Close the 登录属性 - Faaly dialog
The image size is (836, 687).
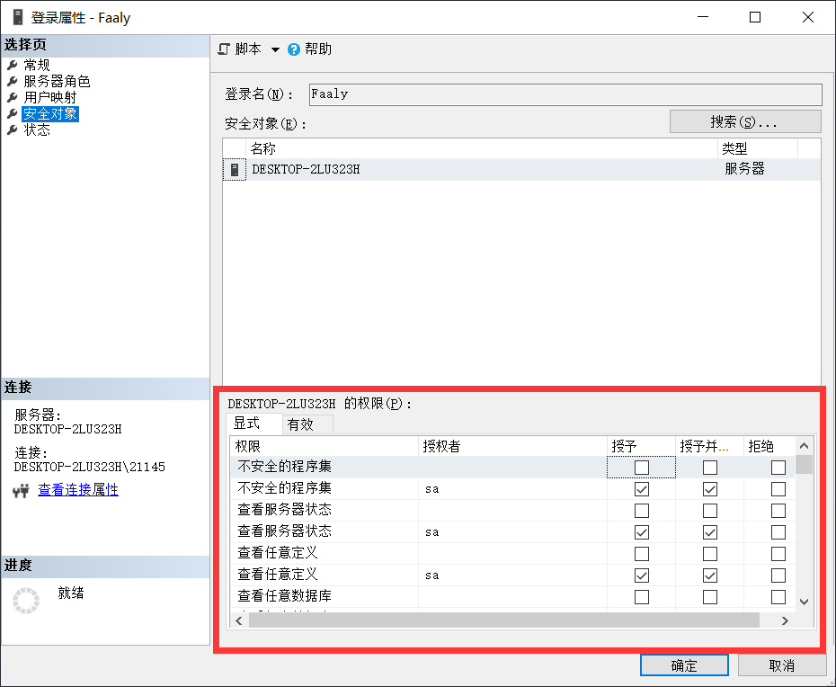click(x=808, y=17)
